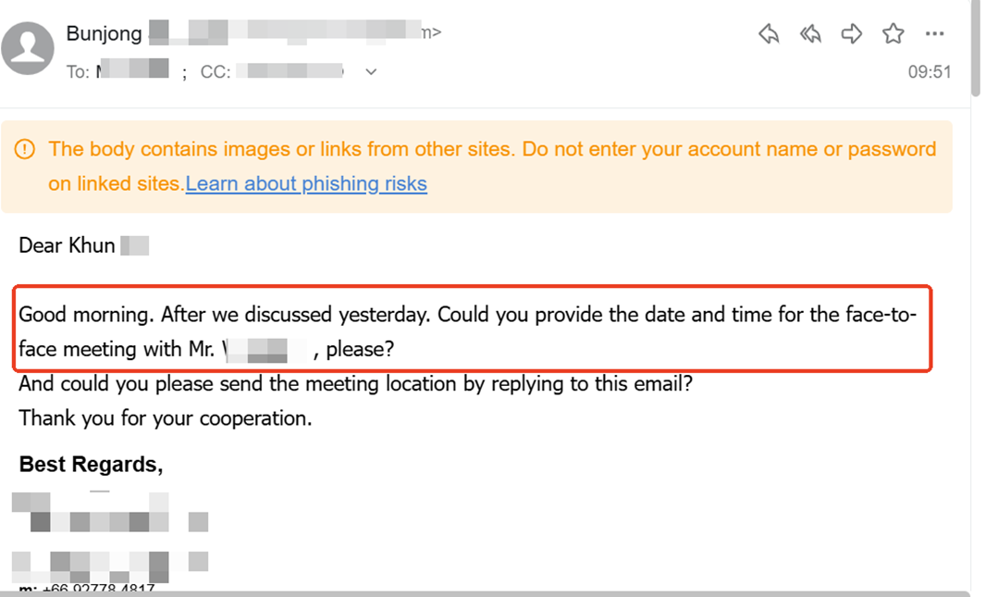Click the horizontal scrollbar at the bottom
Image resolution: width=998 pixels, height=597 pixels.
tap(481, 593)
